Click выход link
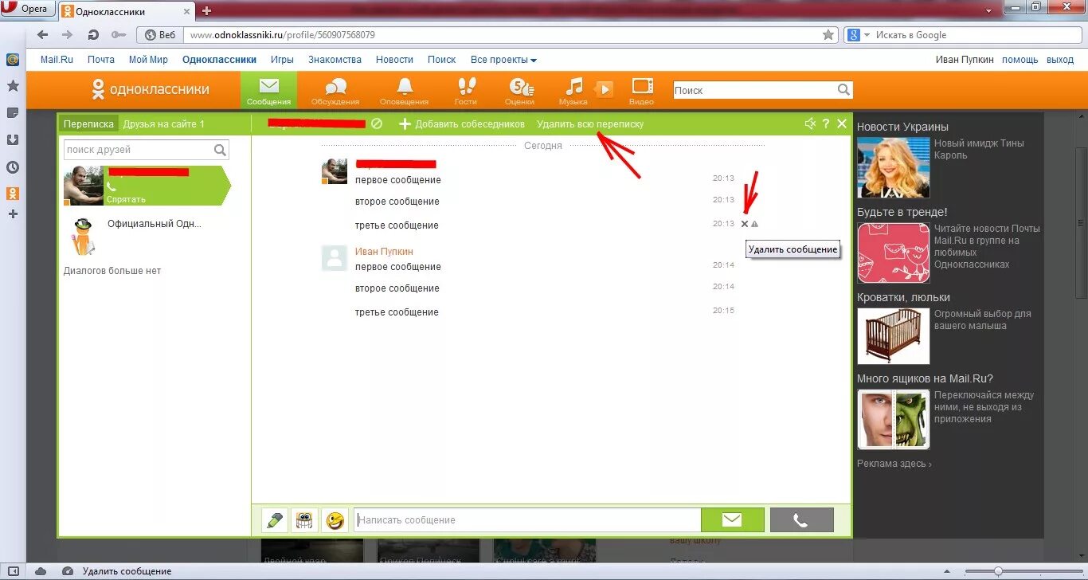Screen dimensions: 1088x580 [1060, 60]
